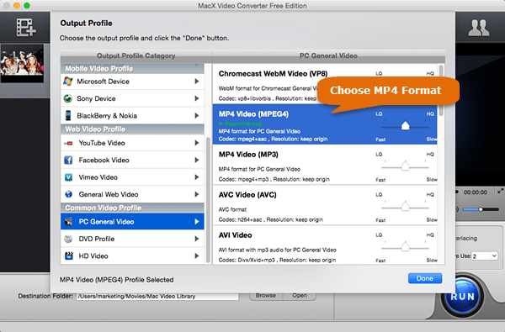Select HD Video category
The width and height of the screenshot is (505, 332).
[132, 256]
